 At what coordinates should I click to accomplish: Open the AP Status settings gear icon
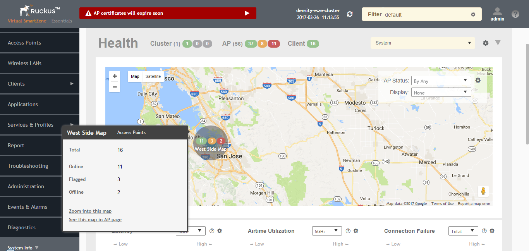click(x=478, y=81)
